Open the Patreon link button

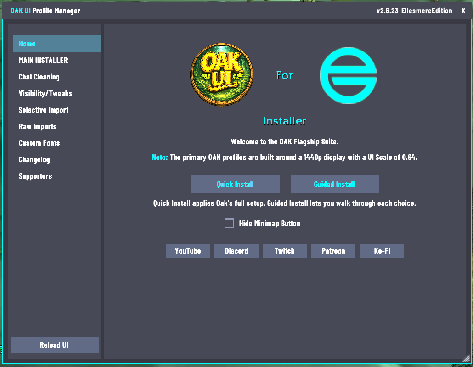tap(333, 251)
